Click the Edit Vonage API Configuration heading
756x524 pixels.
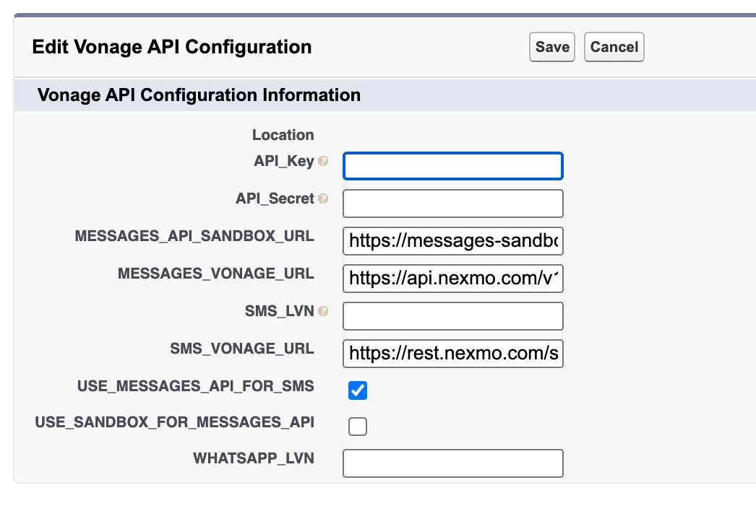coord(171,47)
